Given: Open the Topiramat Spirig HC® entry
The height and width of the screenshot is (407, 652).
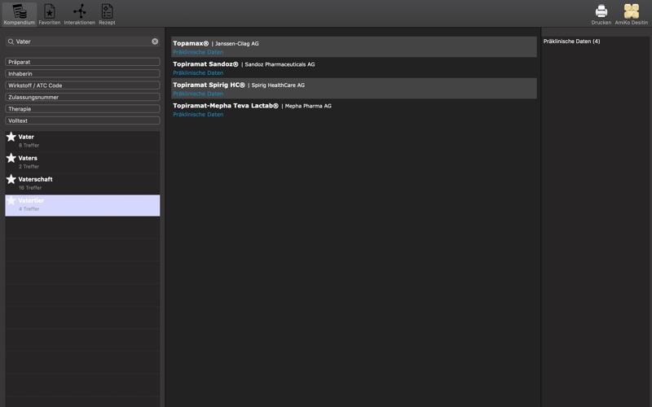Looking at the screenshot, I should click(x=209, y=85).
